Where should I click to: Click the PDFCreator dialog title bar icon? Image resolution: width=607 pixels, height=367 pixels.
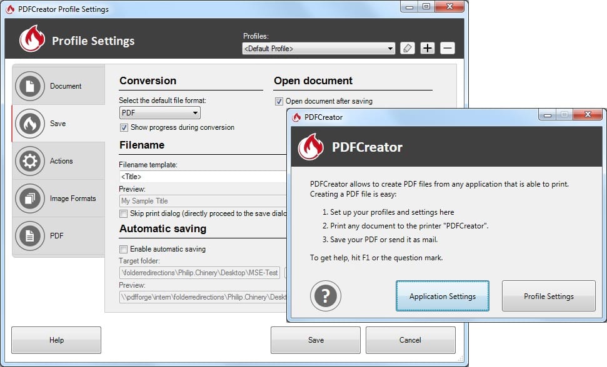click(296, 117)
